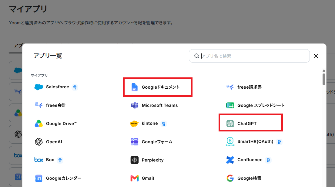Click the Yoom description text under heading
The height and width of the screenshot is (187, 335).
91,23
